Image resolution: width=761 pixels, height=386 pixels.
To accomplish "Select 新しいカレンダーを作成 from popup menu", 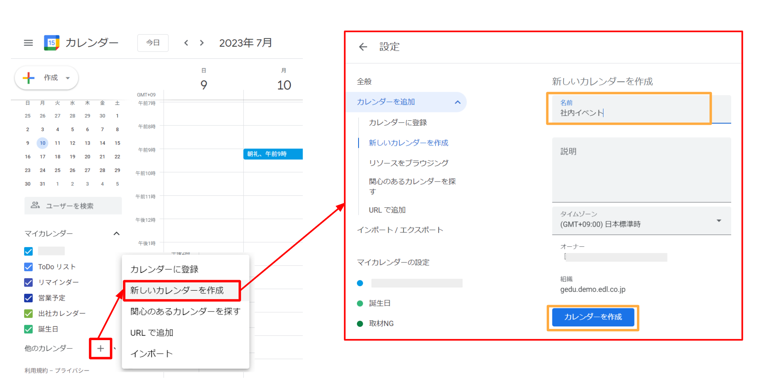I will [177, 291].
